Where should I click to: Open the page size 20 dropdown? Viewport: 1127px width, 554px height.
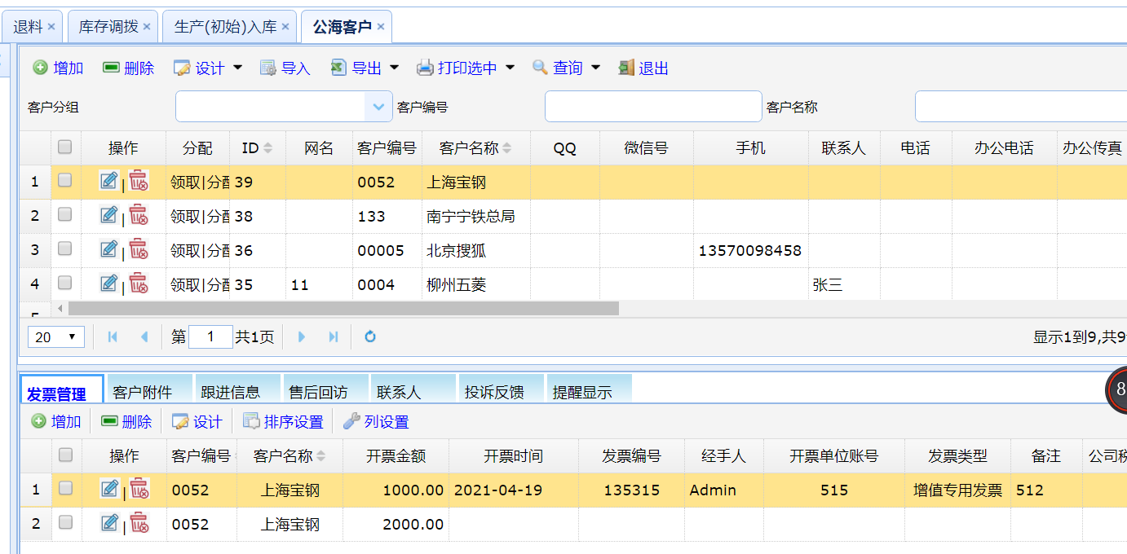tap(56, 336)
